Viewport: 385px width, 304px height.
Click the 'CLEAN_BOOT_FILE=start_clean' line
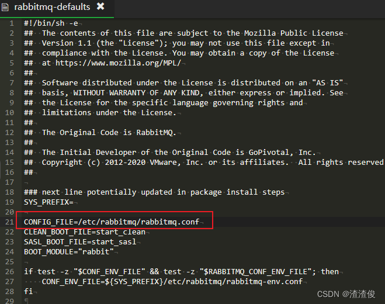click(85, 232)
